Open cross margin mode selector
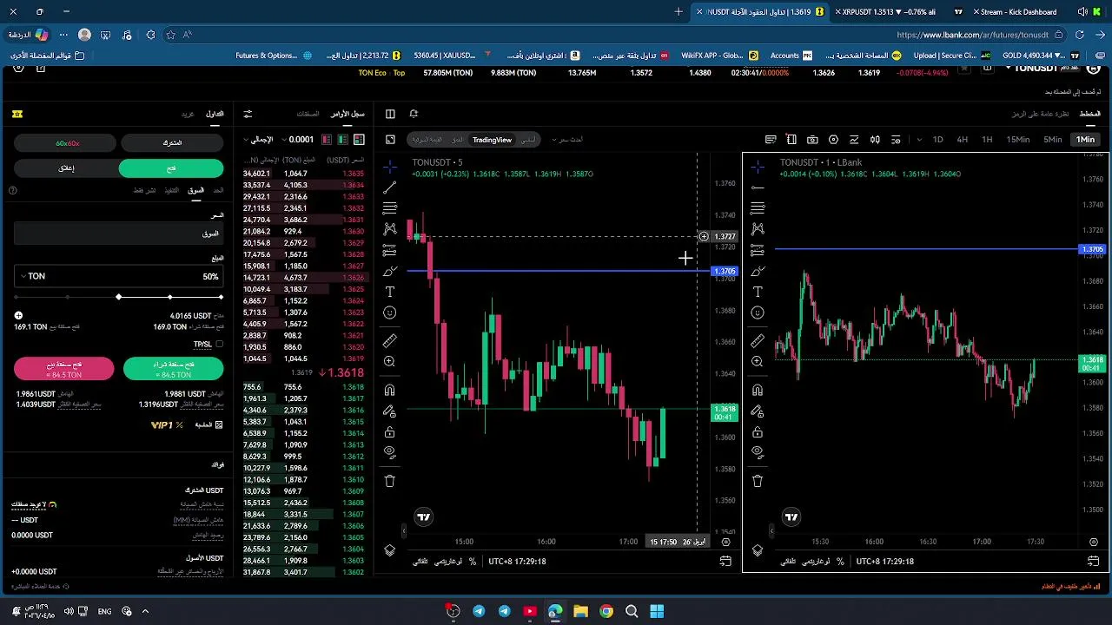The image size is (1112, 625). (172, 142)
